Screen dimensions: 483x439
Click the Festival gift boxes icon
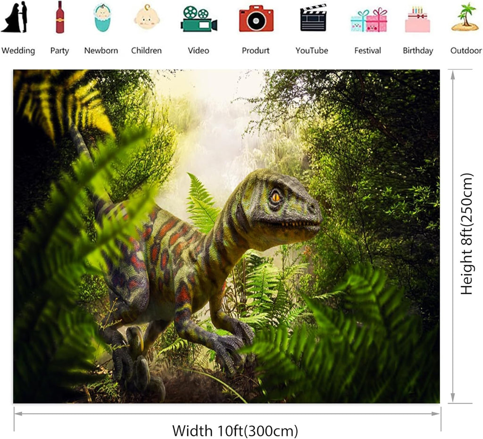coord(369,20)
